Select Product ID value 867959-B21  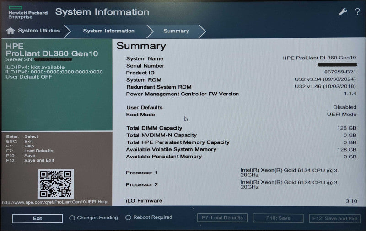(340, 72)
